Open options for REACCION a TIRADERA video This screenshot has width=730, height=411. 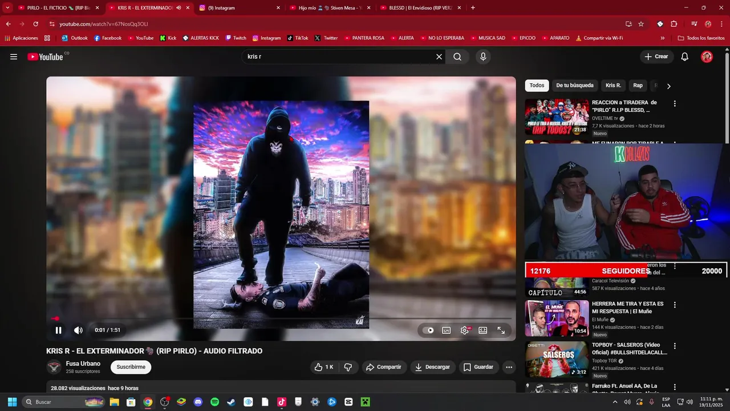click(675, 104)
